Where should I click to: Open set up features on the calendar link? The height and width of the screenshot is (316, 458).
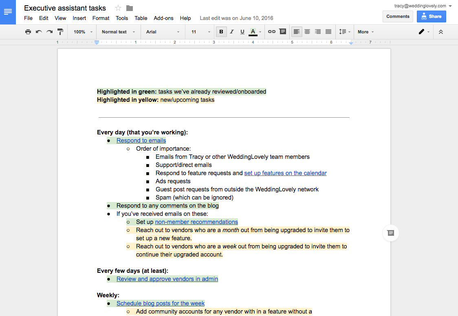click(x=285, y=173)
